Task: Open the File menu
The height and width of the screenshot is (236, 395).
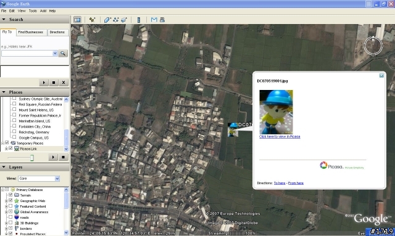Action: 4,11
